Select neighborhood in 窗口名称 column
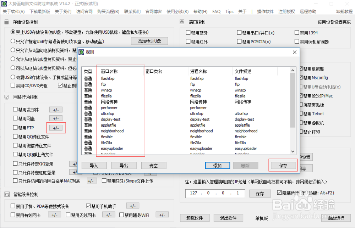 pyautogui.click(x=112, y=131)
